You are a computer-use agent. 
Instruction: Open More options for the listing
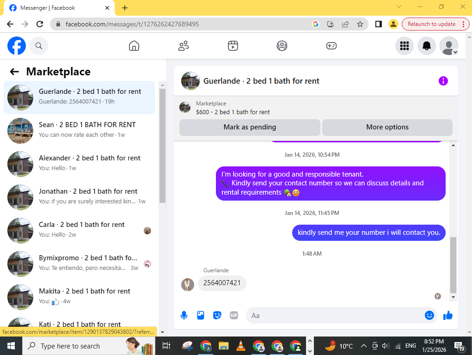[x=387, y=127]
